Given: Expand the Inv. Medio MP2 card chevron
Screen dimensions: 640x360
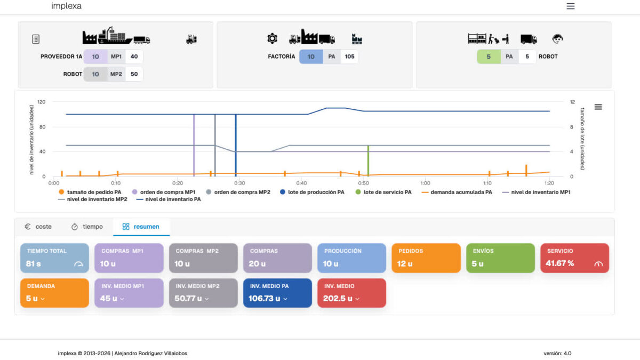Looking at the screenshot, I should click(x=207, y=299).
